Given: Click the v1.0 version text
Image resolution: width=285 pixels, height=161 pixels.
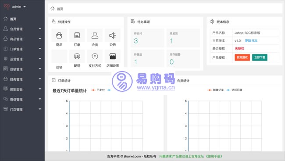Looking at the screenshot, I should click(238, 40).
